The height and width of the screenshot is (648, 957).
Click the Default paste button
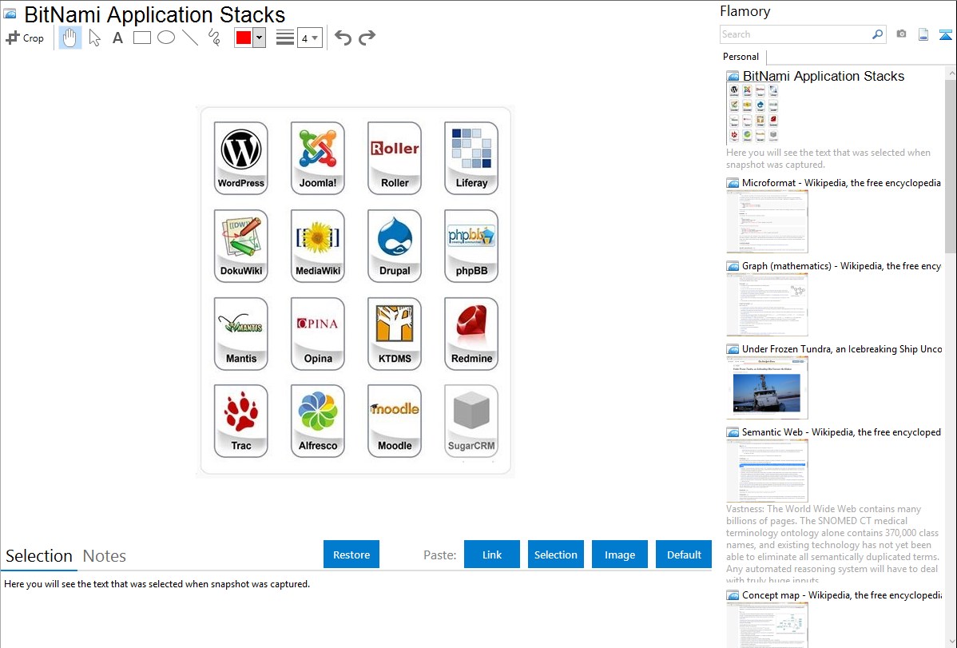pos(684,555)
